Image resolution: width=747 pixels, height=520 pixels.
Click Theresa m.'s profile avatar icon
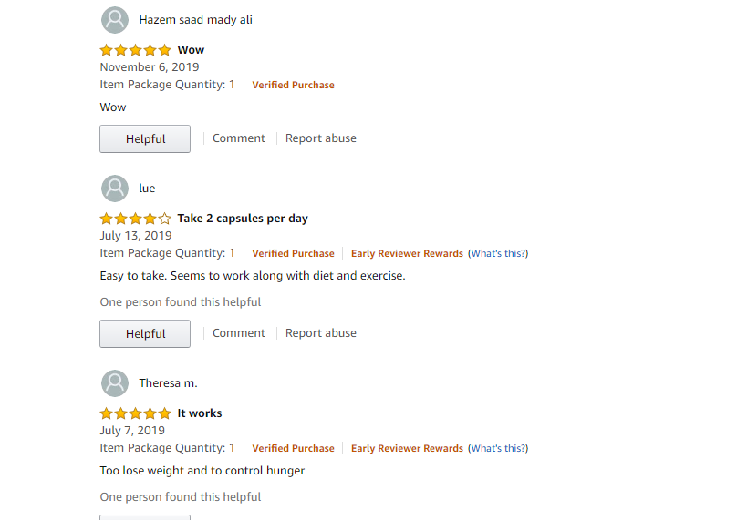115,383
